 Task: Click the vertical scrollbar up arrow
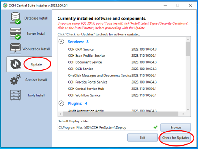click(188, 39)
